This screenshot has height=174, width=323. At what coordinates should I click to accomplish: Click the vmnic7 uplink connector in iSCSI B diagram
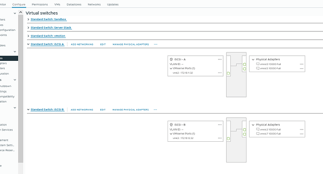click(x=244, y=134)
